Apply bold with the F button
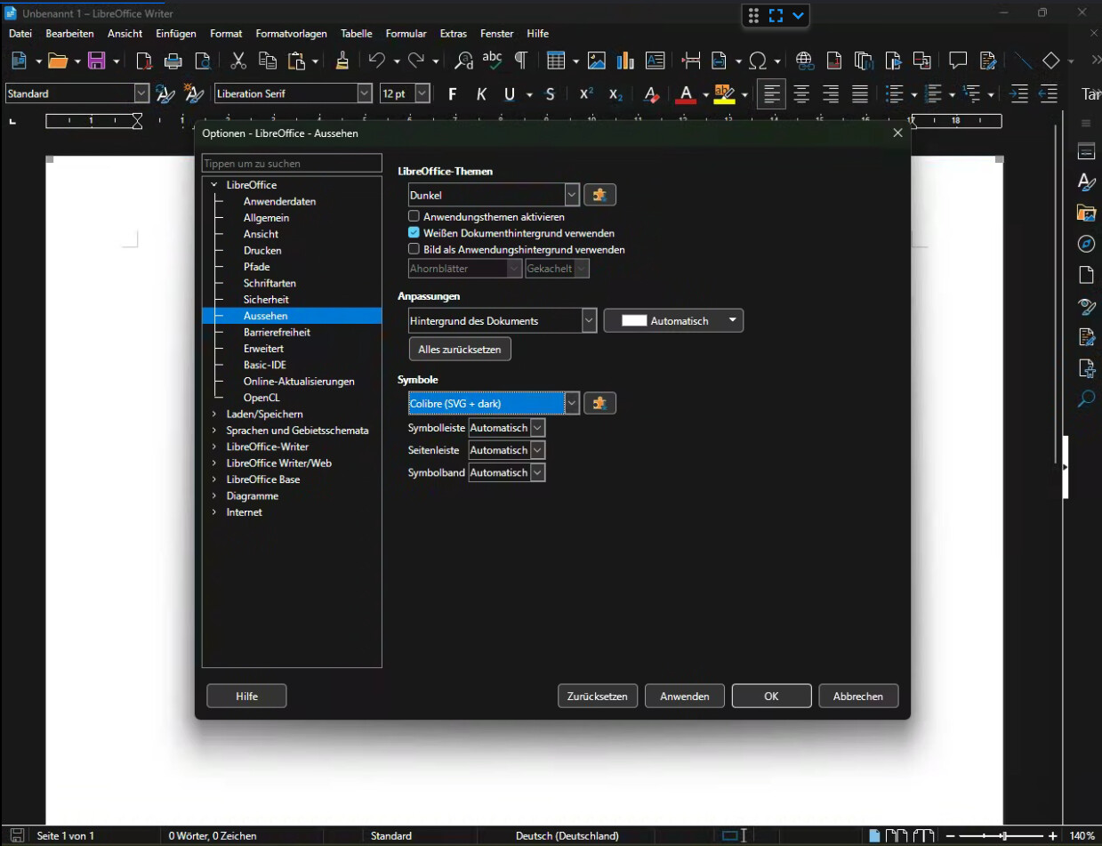The height and width of the screenshot is (846, 1102). (452, 93)
